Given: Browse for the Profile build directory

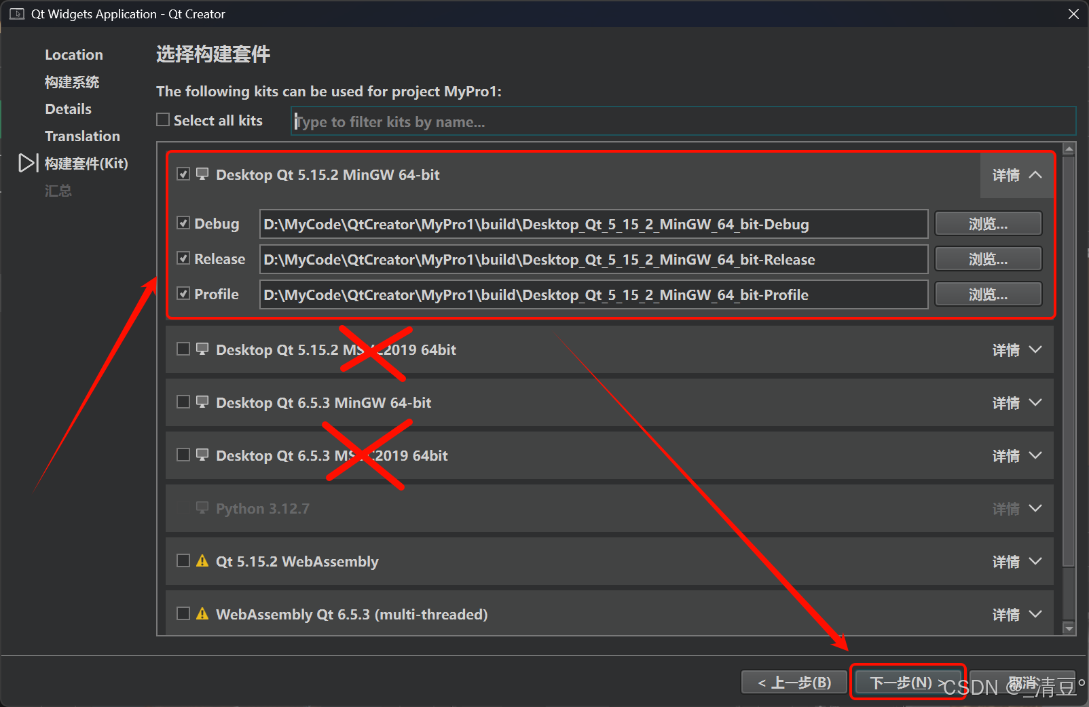Looking at the screenshot, I should (x=988, y=294).
